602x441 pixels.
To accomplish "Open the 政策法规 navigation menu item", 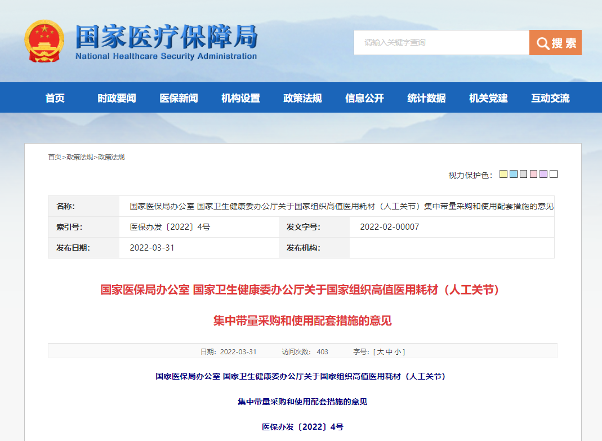I will pos(301,97).
